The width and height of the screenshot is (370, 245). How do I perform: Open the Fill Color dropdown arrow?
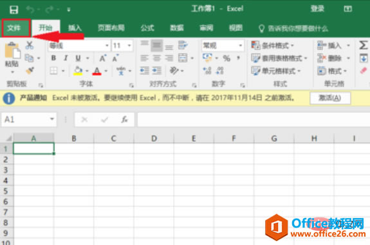pyautogui.click(x=87, y=71)
